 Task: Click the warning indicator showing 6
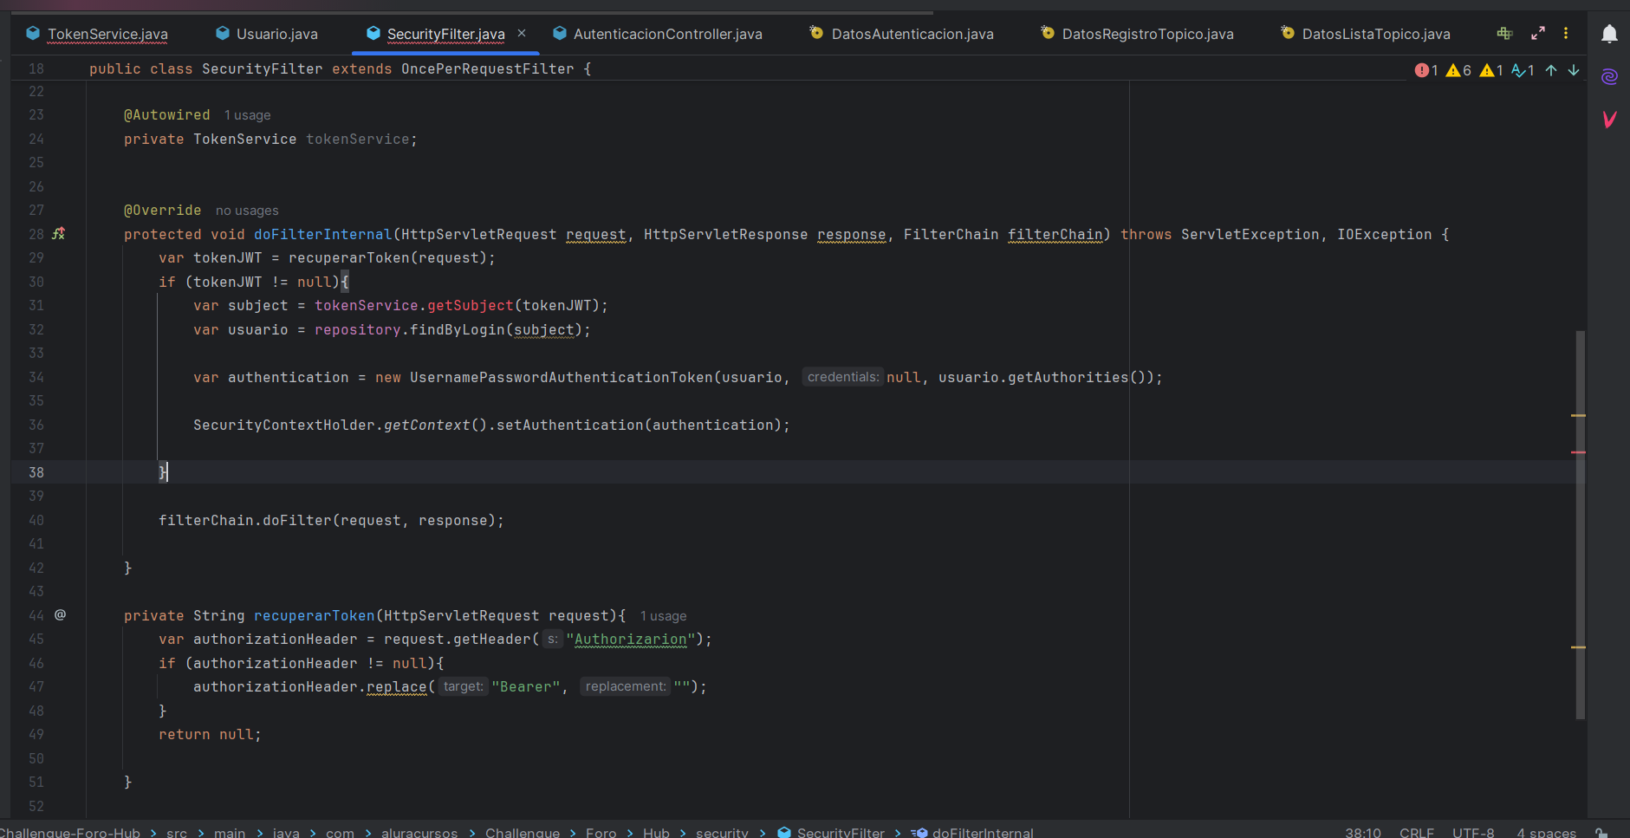point(1458,70)
